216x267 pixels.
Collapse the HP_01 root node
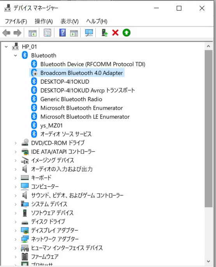click(6, 46)
